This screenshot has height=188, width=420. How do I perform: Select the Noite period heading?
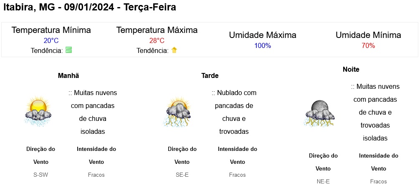351,69
